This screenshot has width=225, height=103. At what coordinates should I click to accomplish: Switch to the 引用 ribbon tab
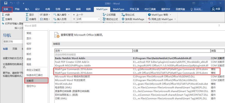pos(58,9)
